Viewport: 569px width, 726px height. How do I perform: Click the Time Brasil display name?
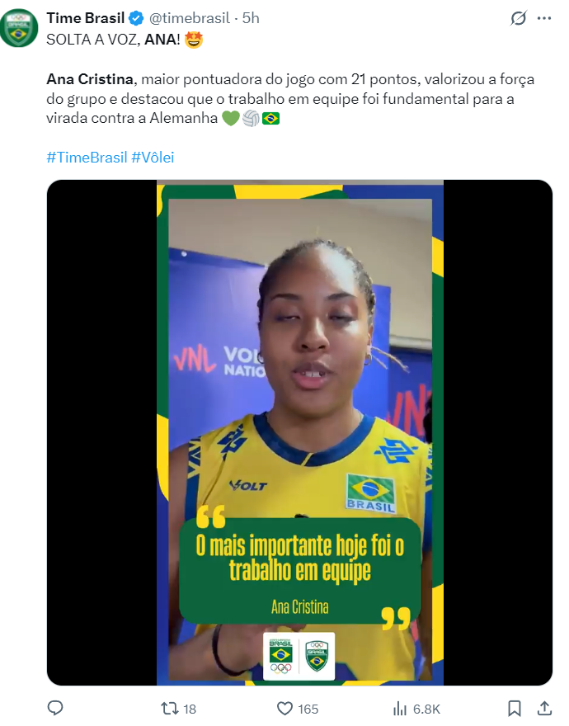[86, 18]
